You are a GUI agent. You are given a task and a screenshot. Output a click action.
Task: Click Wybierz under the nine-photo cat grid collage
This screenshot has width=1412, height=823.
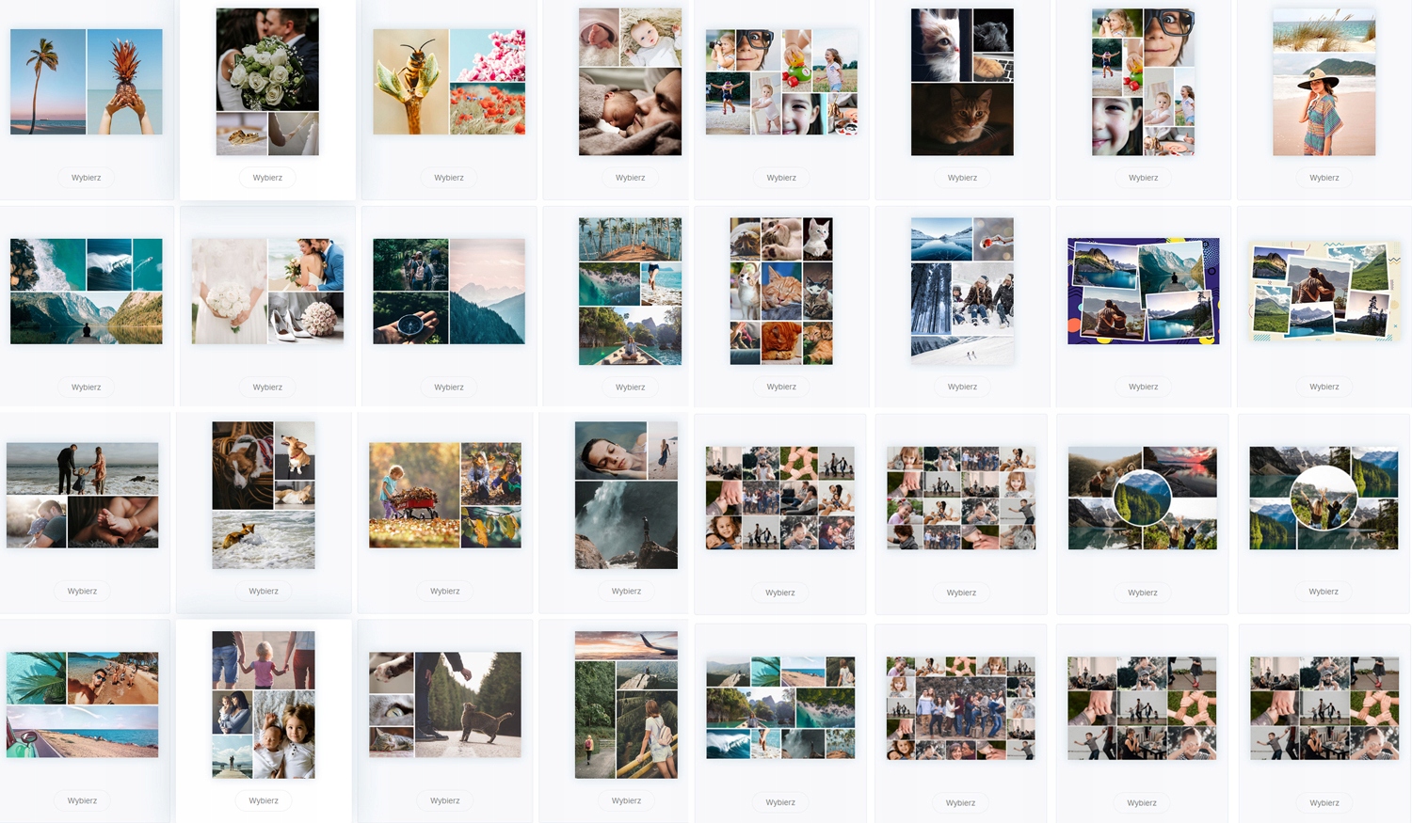click(x=781, y=388)
